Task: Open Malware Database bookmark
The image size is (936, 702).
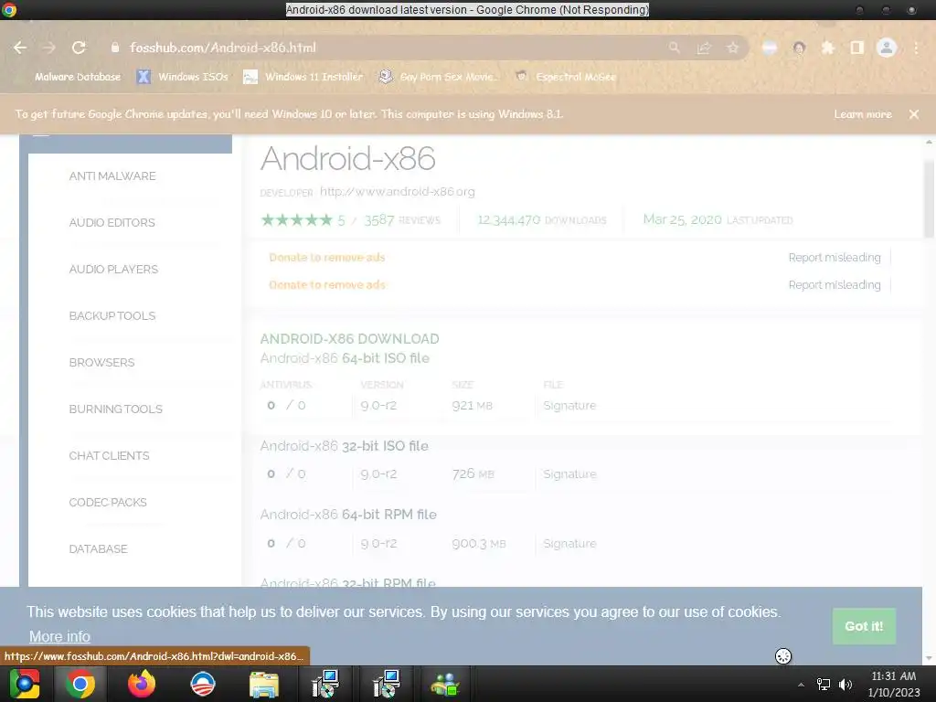Action: click(x=78, y=77)
